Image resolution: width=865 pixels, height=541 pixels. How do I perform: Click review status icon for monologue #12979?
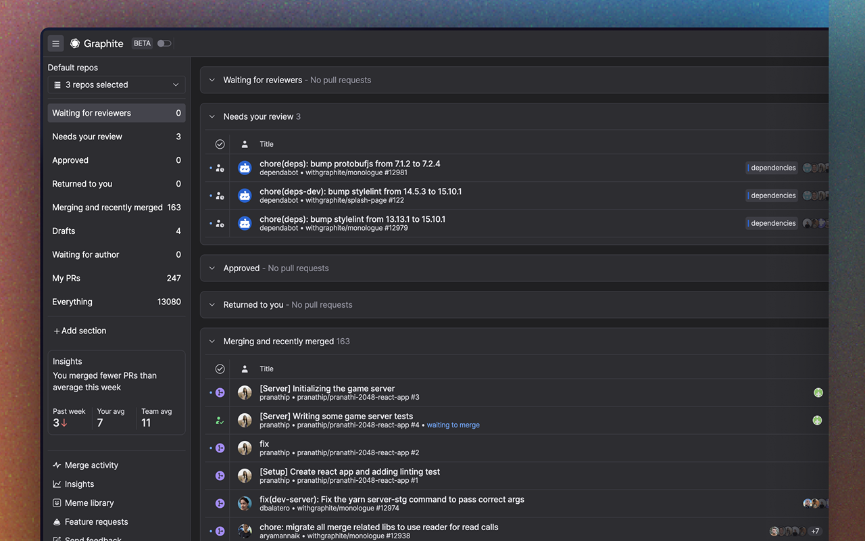click(x=220, y=223)
